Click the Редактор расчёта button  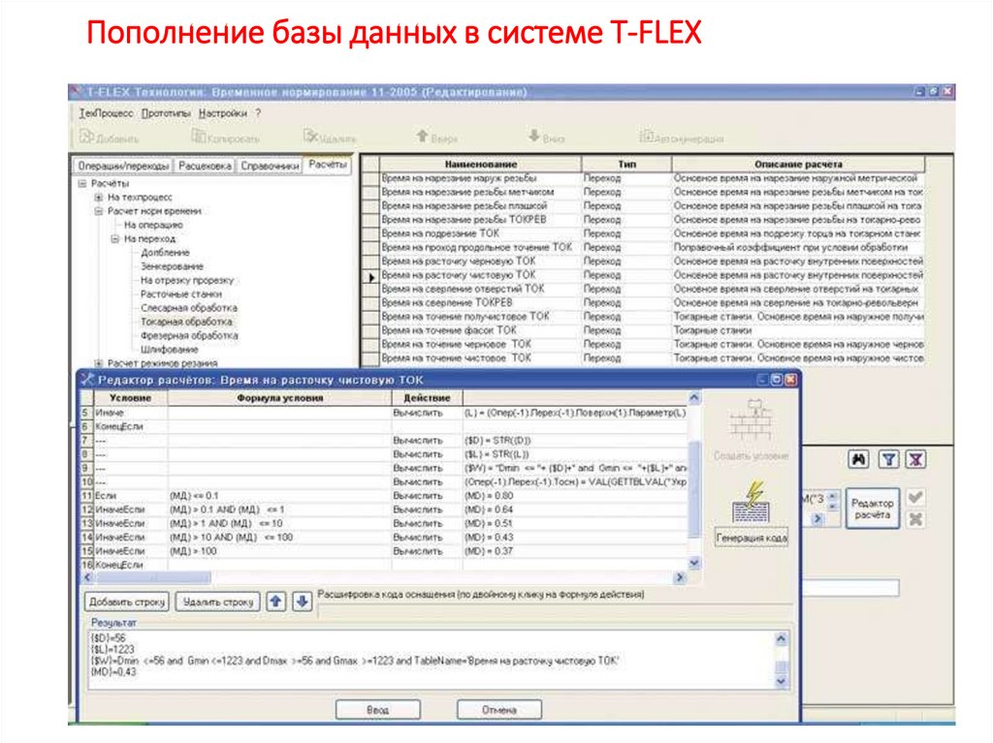(872, 509)
